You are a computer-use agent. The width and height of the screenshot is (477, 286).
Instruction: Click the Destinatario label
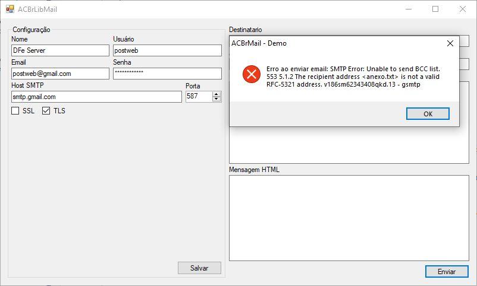tap(245, 30)
